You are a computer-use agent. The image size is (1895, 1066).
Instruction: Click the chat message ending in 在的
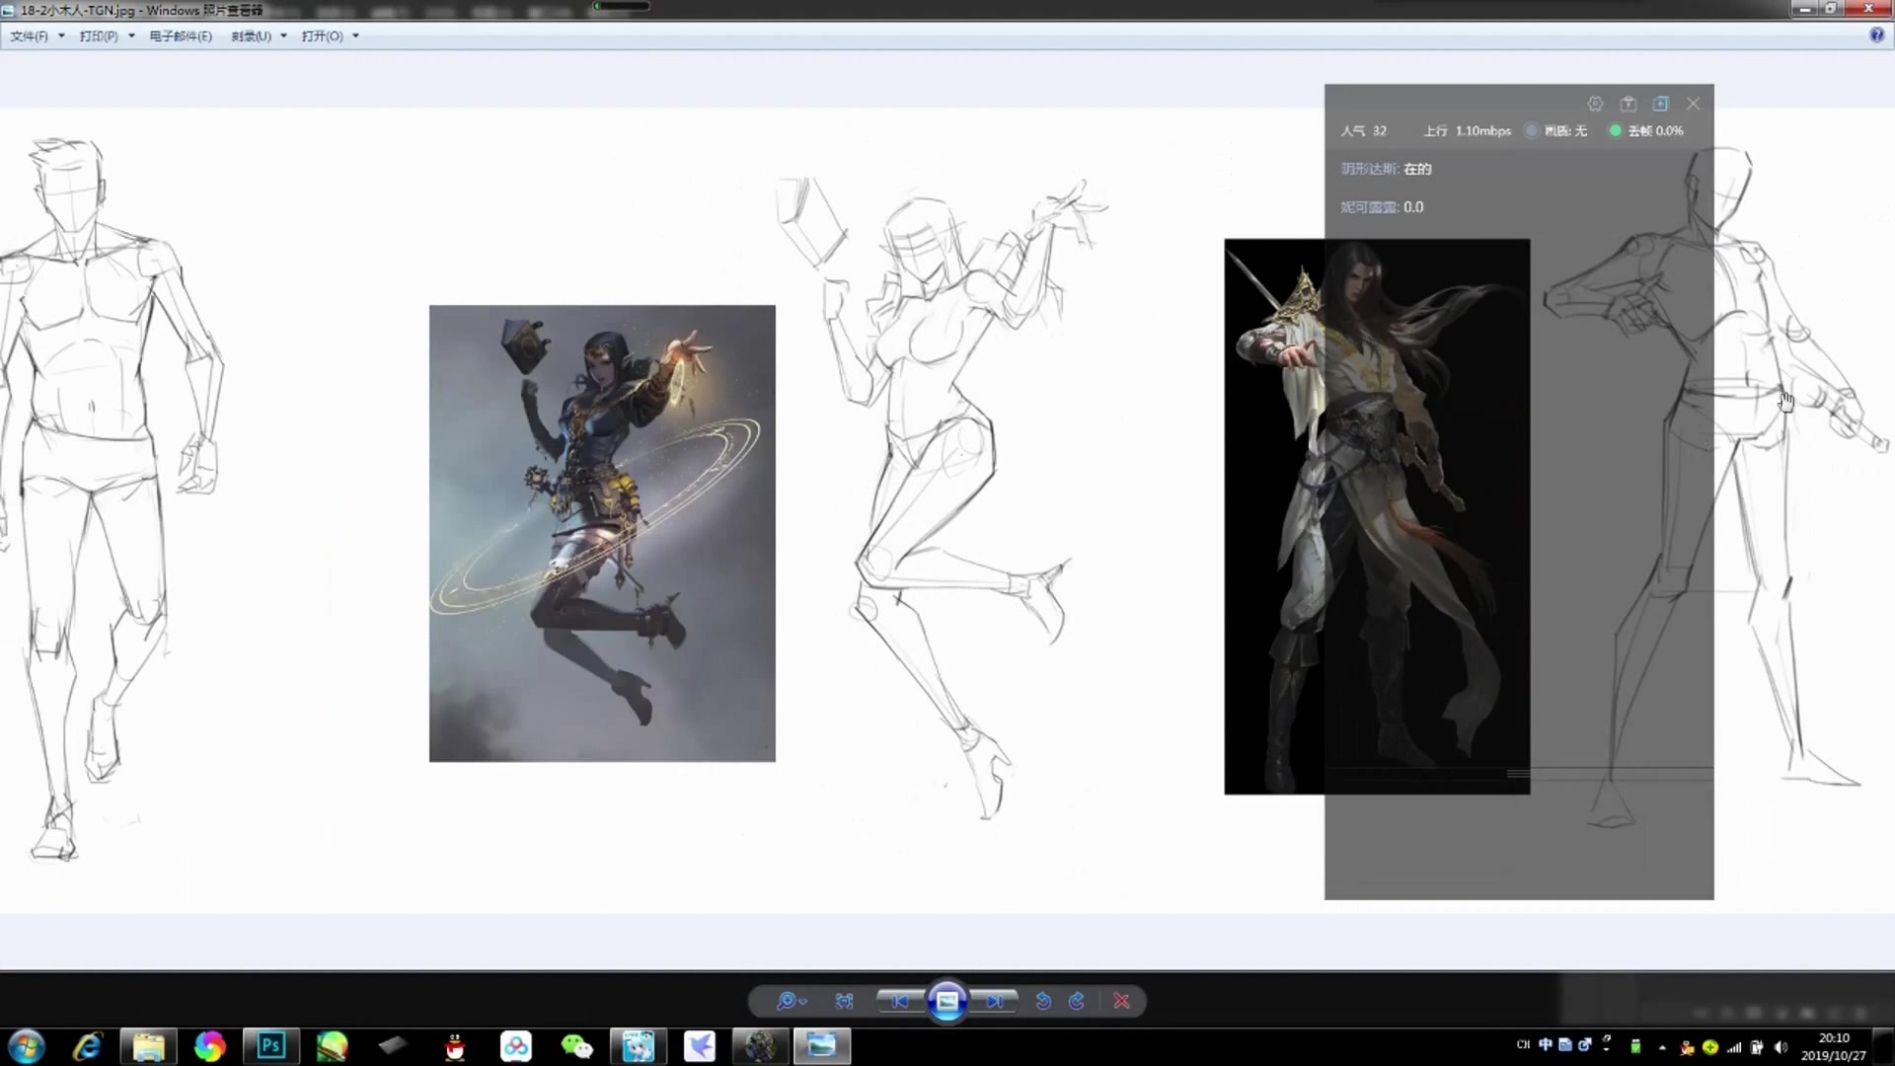click(1386, 169)
